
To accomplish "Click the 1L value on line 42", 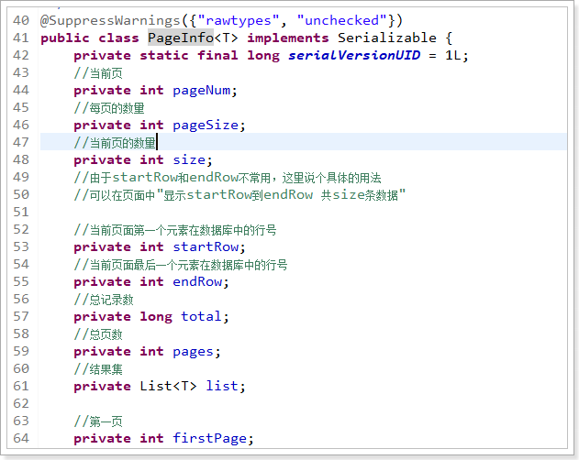I will [x=453, y=55].
